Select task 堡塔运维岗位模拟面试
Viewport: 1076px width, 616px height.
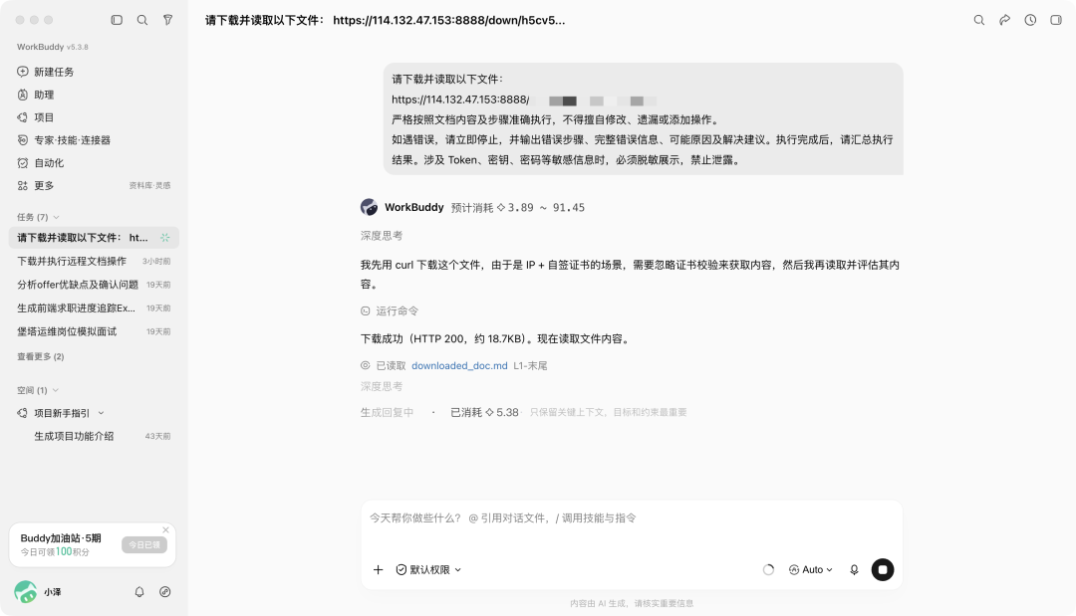94,331
